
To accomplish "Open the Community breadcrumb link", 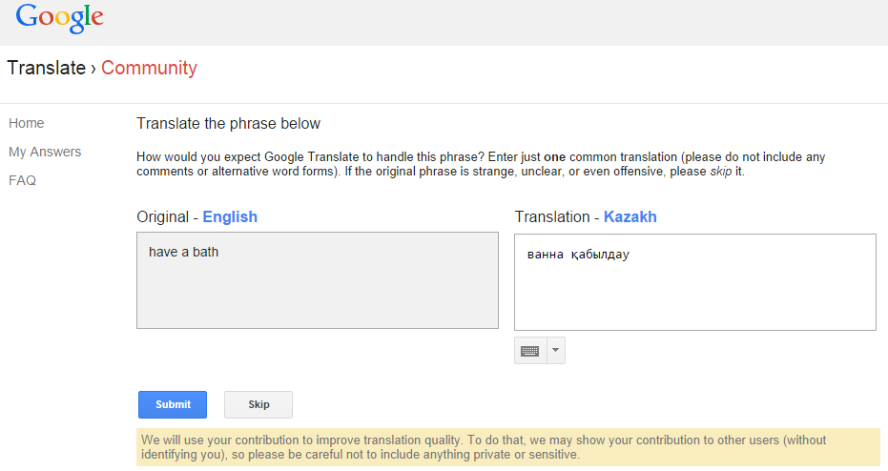I will point(149,69).
